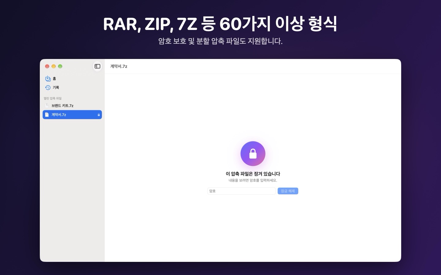Open the 기록 sidebar item
441x275 pixels.
[72, 88]
